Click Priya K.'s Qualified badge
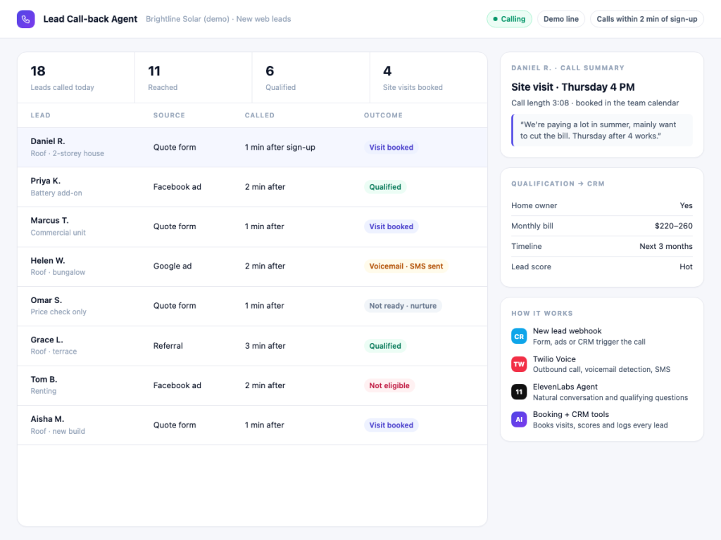This screenshot has height=540, width=721. [385, 187]
